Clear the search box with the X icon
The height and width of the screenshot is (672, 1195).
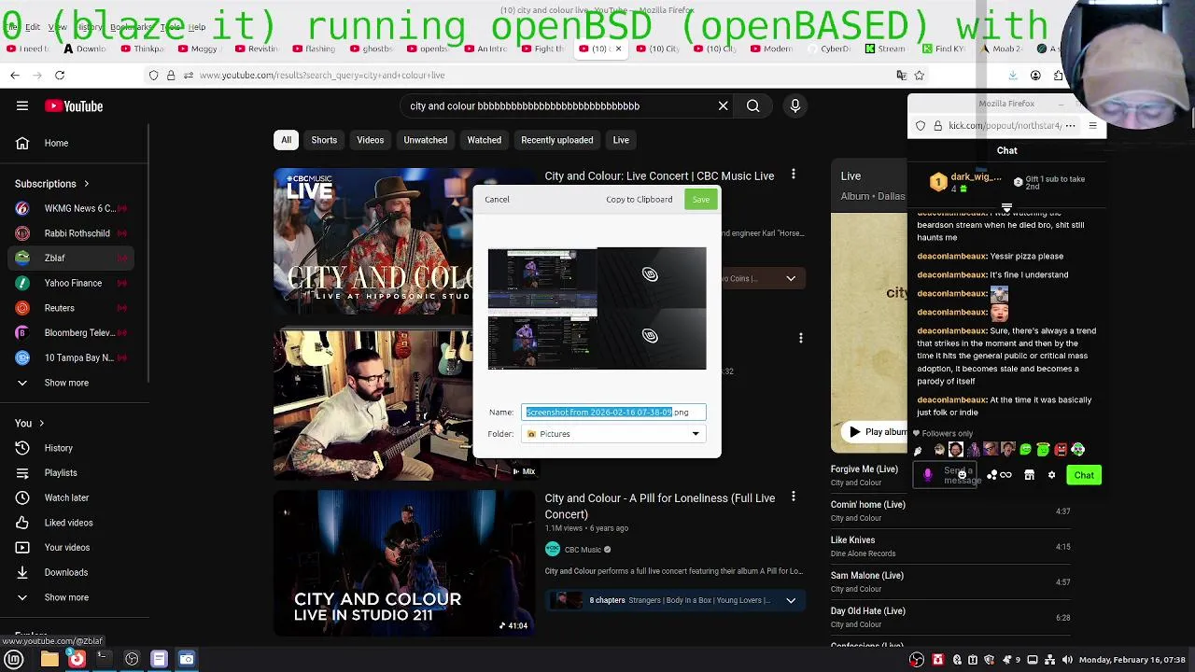tap(723, 106)
